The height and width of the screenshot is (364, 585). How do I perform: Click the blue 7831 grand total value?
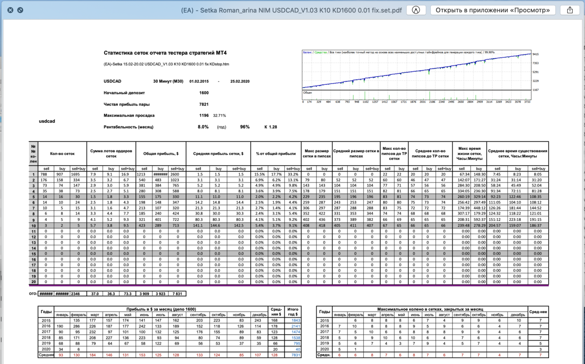(x=296, y=355)
